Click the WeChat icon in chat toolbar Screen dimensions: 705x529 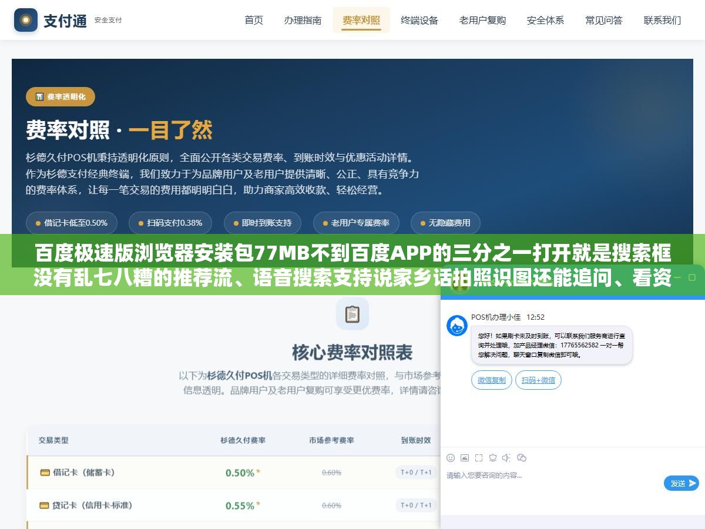[522, 457]
